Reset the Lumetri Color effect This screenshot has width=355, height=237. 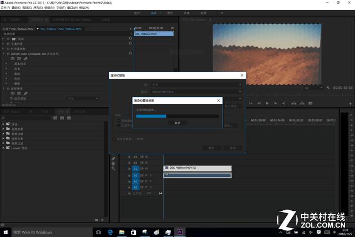point(130,53)
